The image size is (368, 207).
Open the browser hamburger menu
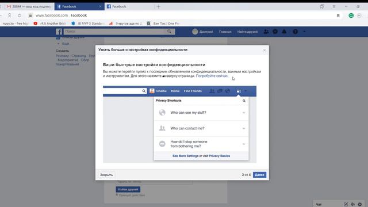point(334,6)
